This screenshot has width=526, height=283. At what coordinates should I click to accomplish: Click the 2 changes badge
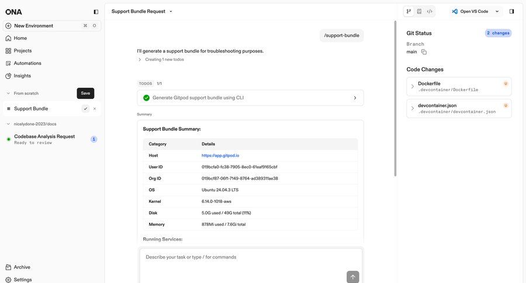[498, 33]
